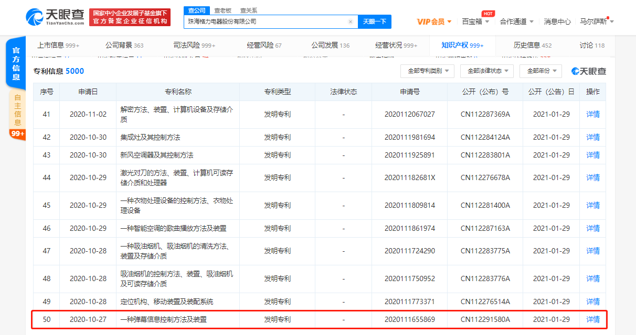Open 消息中心
This screenshot has width=636, height=335.
coord(557,21)
